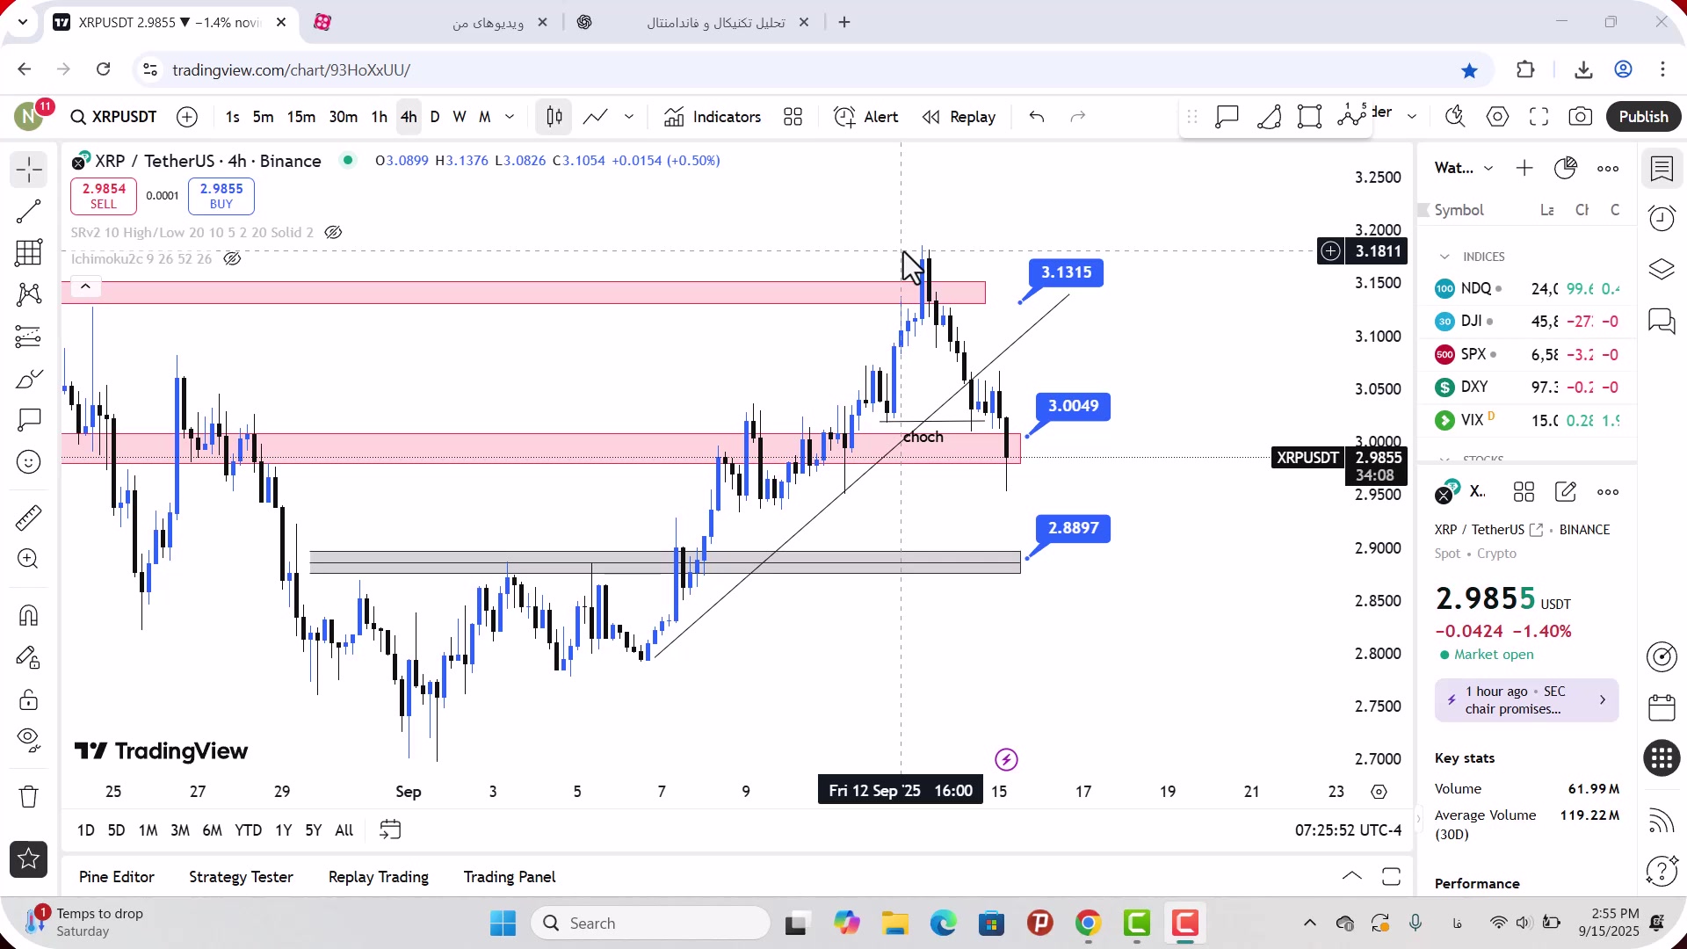Switch to the 15m timeframe
The width and height of the screenshot is (1687, 949).
pyautogui.click(x=300, y=117)
